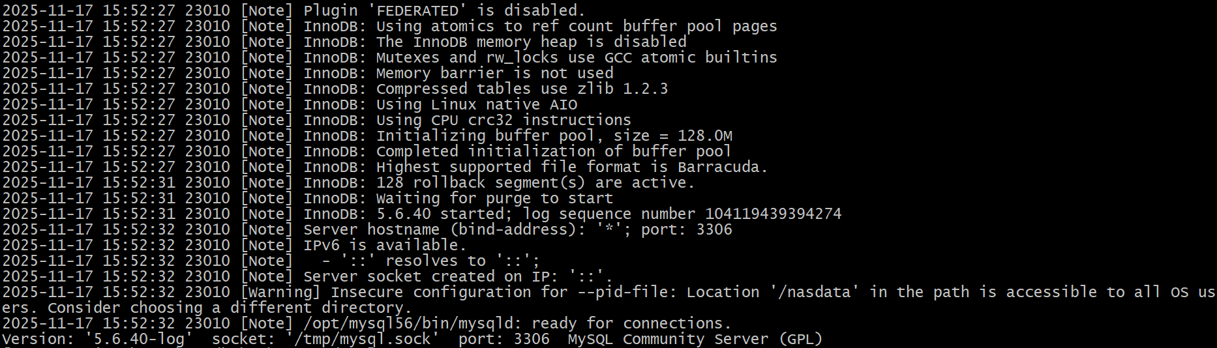1217x348 pixels.
Task: Click the "[Warning]" tag in the log
Action: 280,293
